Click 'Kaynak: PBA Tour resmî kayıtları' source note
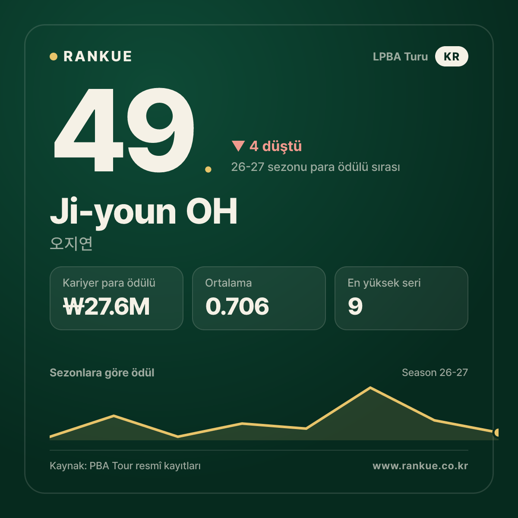518x518 pixels. pyautogui.click(x=125, y=466)
